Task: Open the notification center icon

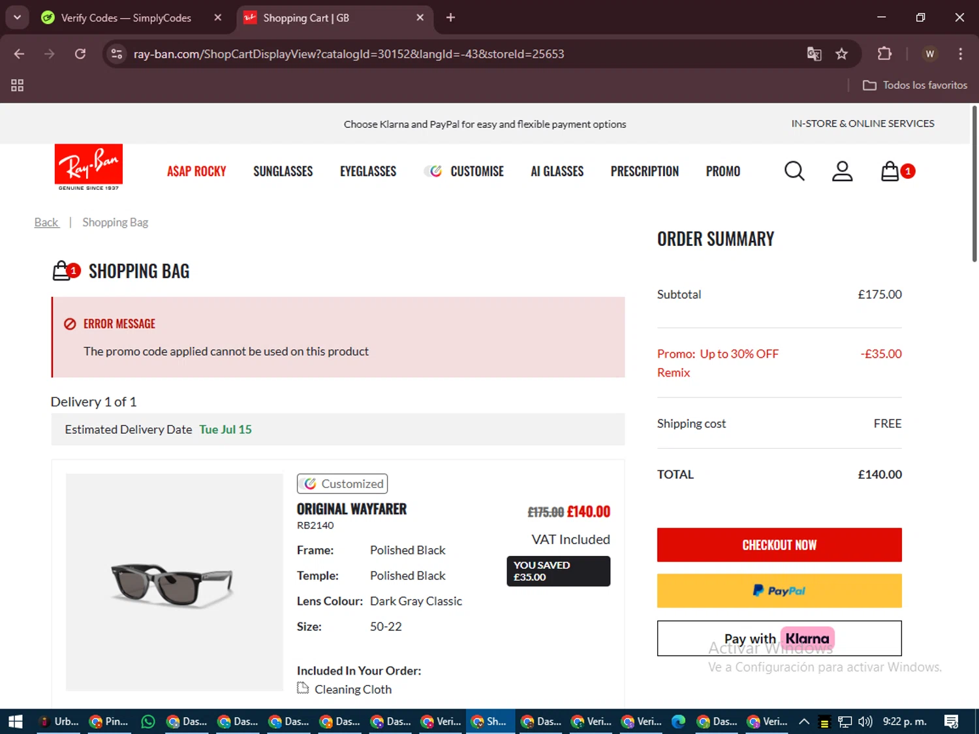Action: coord(952,722)
